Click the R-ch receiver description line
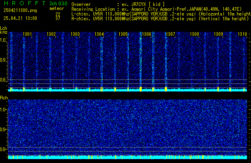This screenshot has width=251, height=163. (x=160, y=19)
